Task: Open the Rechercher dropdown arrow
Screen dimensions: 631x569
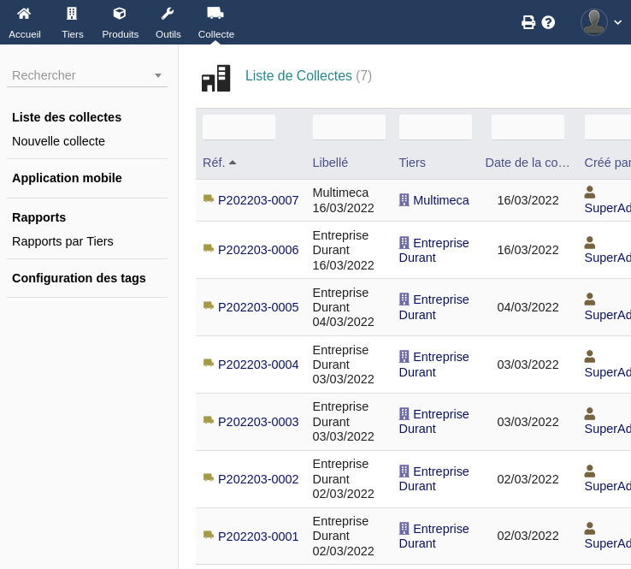Action: (158, 75)
